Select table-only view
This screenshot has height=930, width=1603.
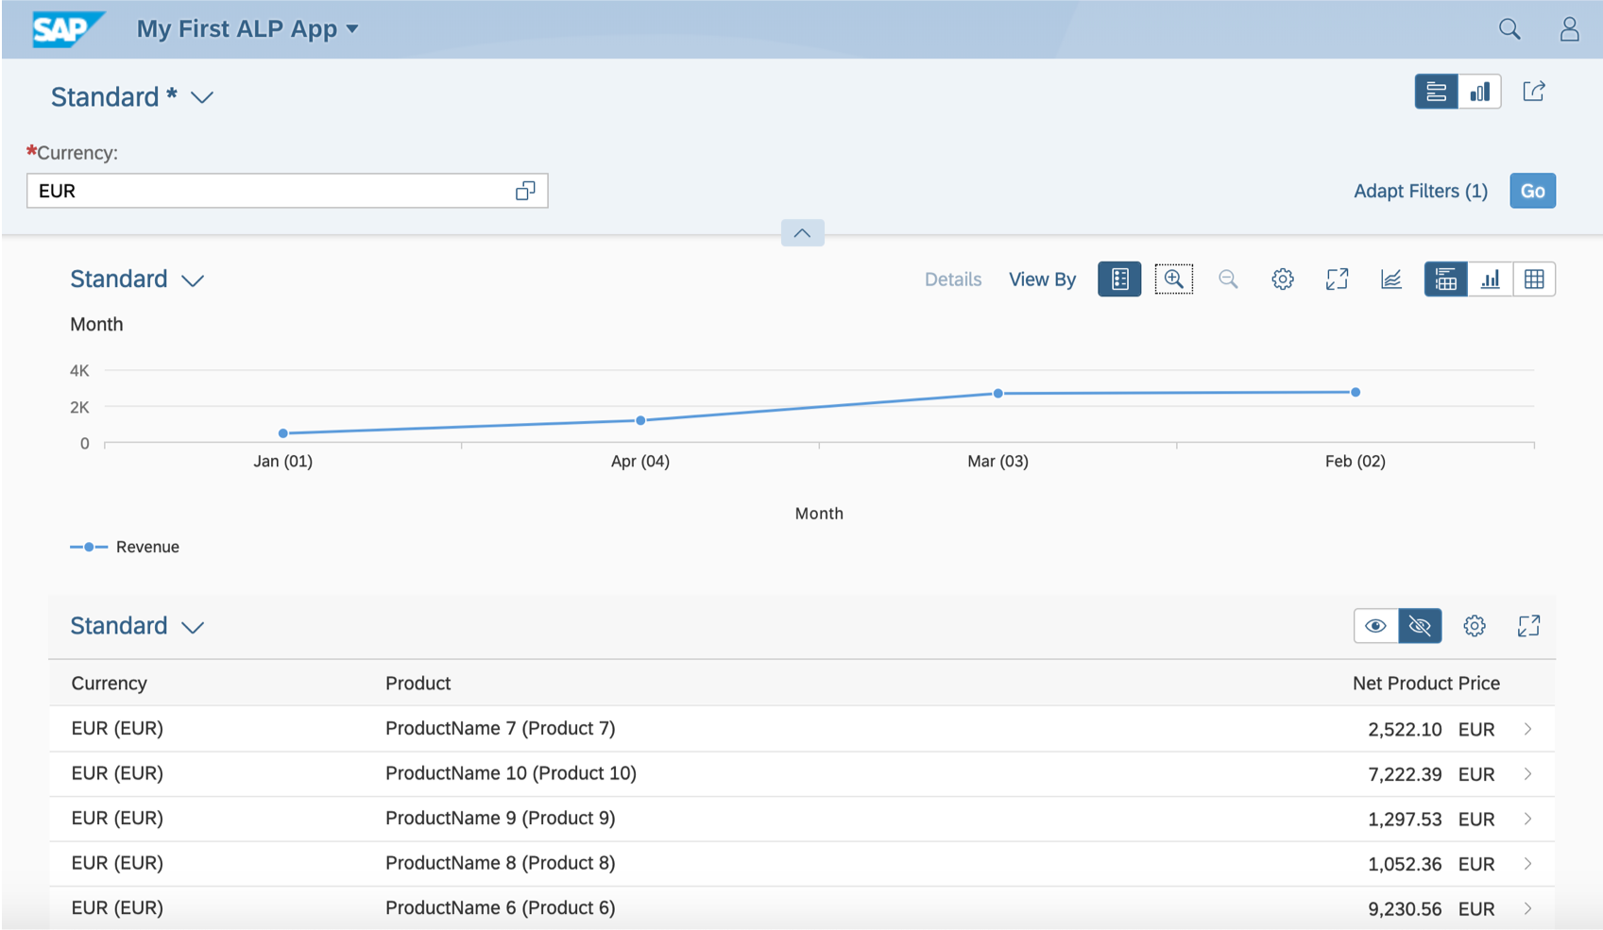(x=1534, y=279)
